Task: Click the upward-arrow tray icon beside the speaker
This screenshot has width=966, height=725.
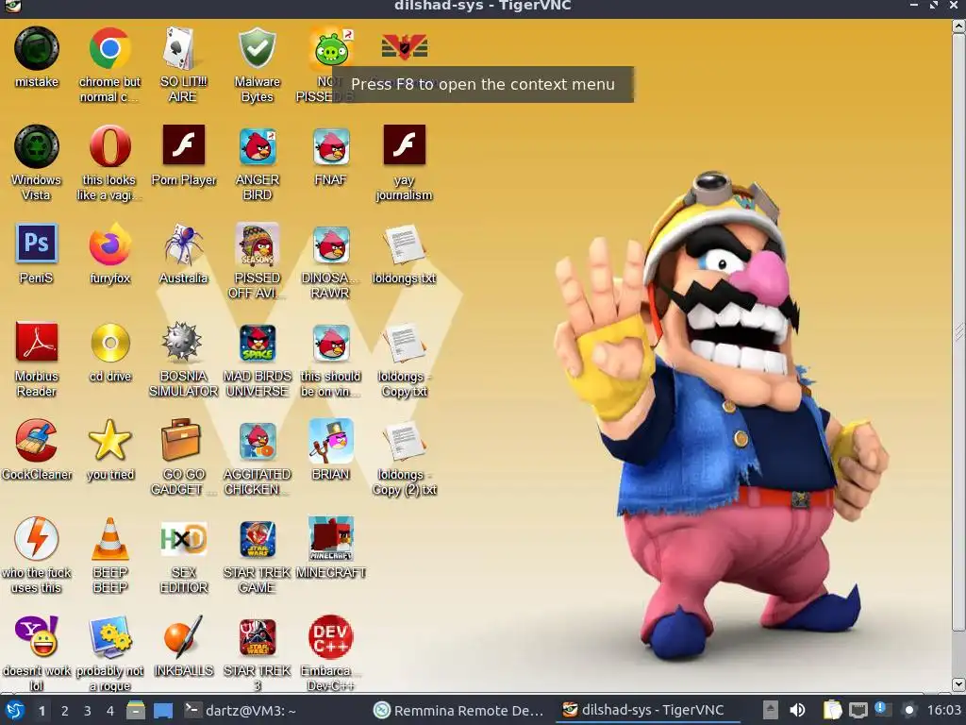Action: click(770, 711)
